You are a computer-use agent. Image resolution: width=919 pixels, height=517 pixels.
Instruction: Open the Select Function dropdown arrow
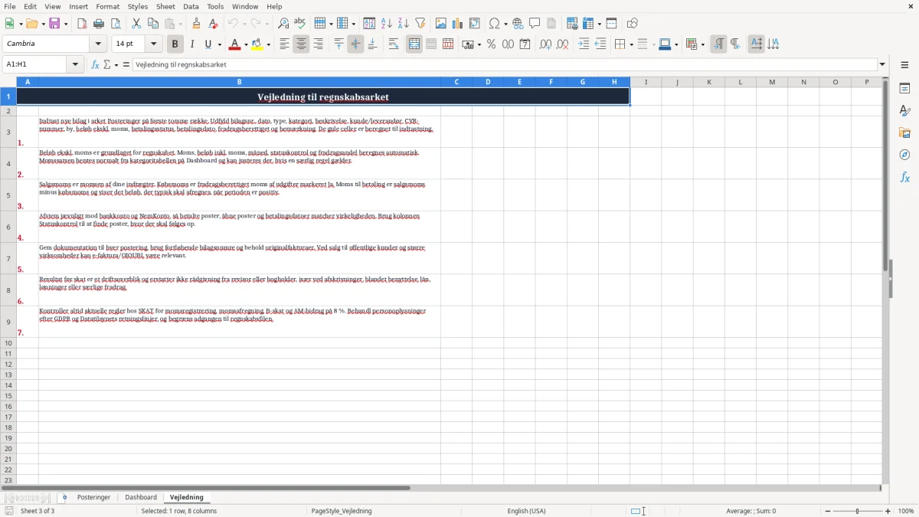point(116,64)
